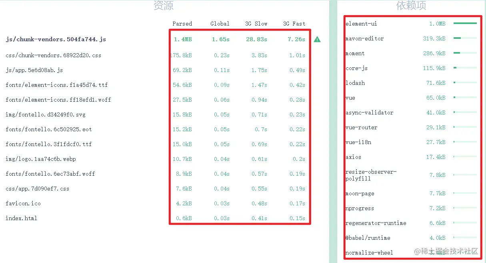This screenshot has height=263, width=486.
Task: Select css/app.7d090ef7.css resource
Action: tap(38, 189)
